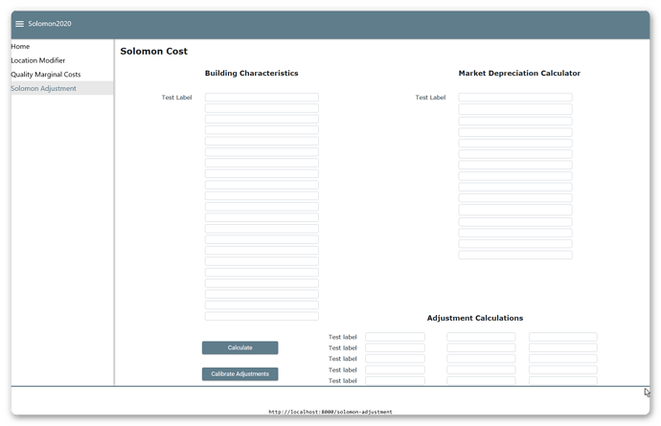The image size is (661, 426).
Task: Click the Solomon Cost page heading
Action: pyautogui.click(x=154, y=52)
